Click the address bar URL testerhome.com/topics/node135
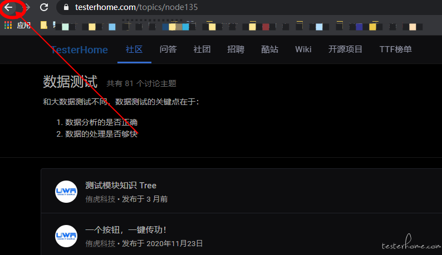This screenshot has width=442, height=255. (136, 7)
